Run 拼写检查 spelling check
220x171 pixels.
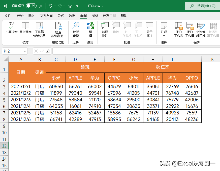(x=12, y=28)
